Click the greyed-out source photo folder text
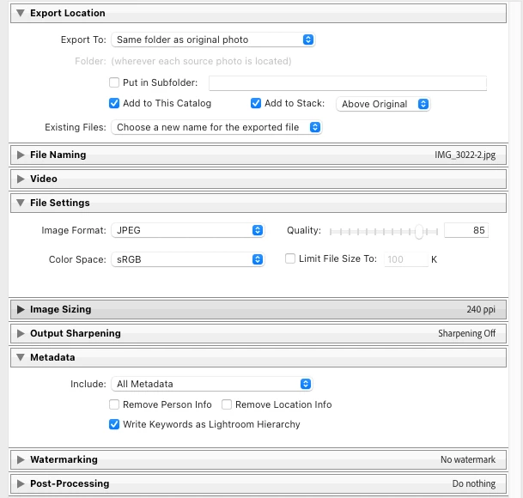Image resolution: width=523 pixels, height=498 pixels. click(x=201, y=61)
